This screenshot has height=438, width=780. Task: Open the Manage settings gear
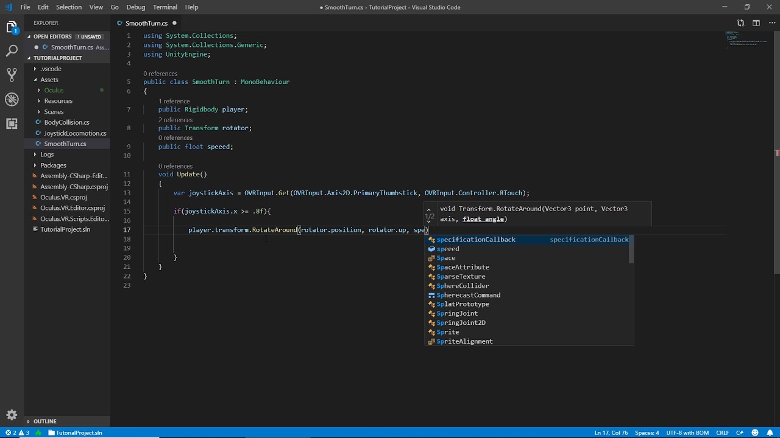tap(12, 415)
